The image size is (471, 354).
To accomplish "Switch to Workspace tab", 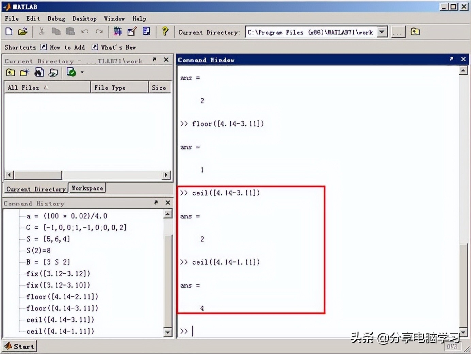I will pyautogui.click(x=87, y=188).
